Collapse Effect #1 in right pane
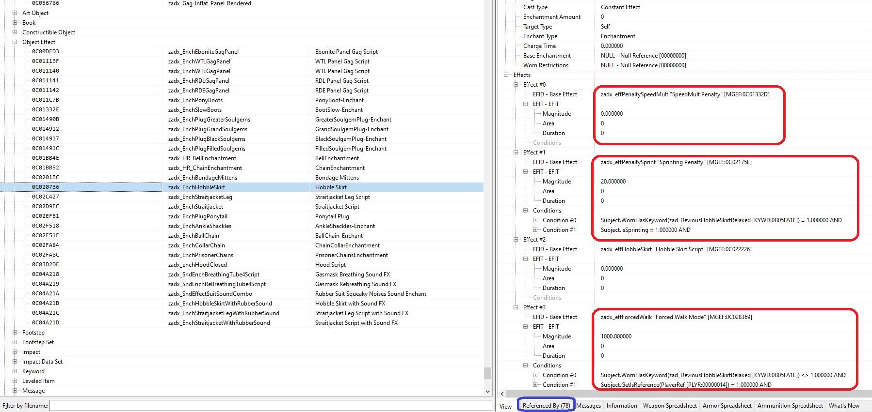Screen dimensions: 872x412 (x=516, y=153)
